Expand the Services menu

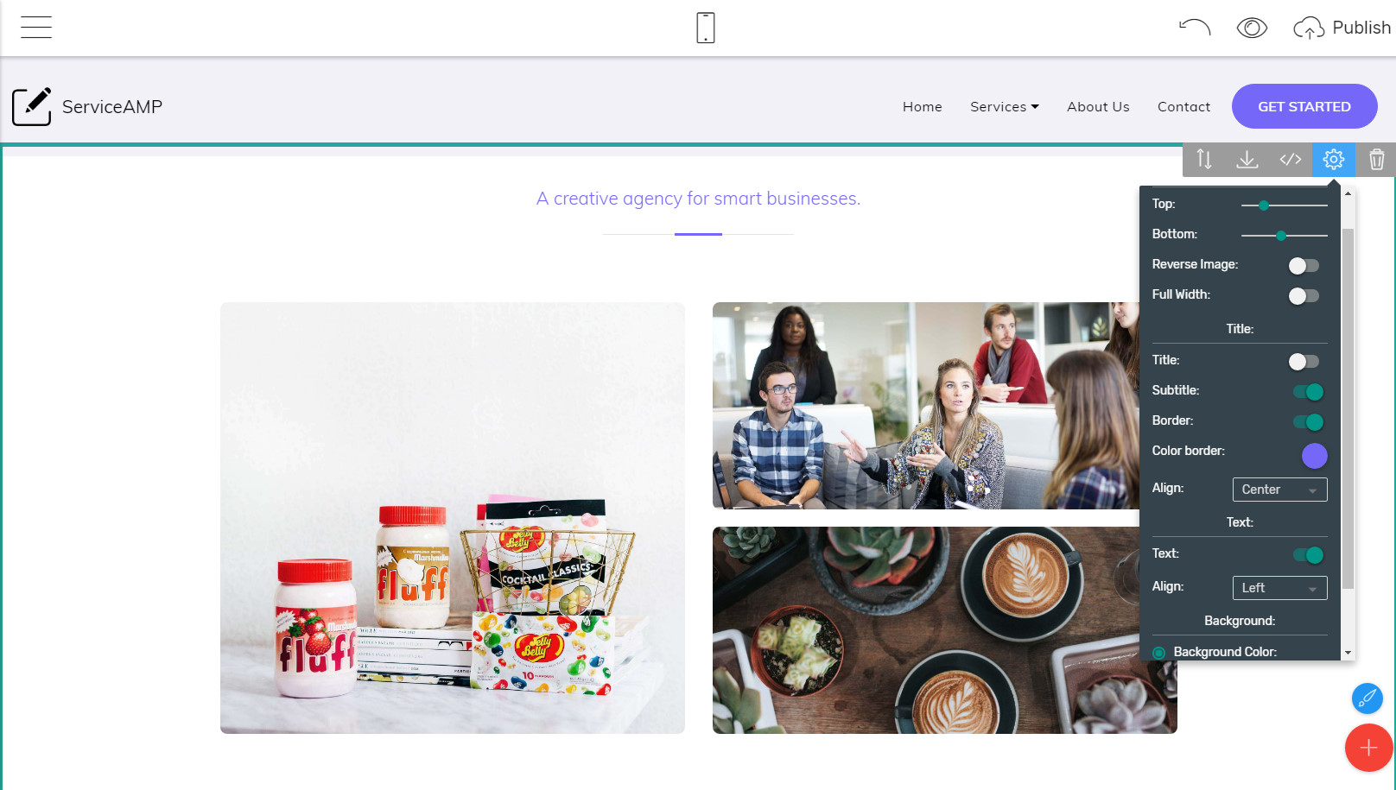coord(1004,106)
